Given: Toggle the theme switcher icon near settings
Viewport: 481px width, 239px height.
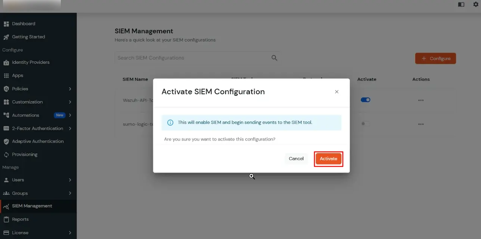Looking at the screenshot, I should tap(461, 4).
